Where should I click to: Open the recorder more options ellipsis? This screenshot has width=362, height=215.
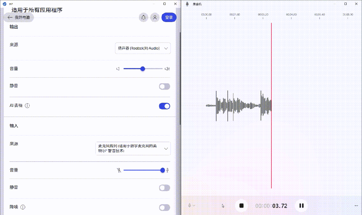(356, 206)
